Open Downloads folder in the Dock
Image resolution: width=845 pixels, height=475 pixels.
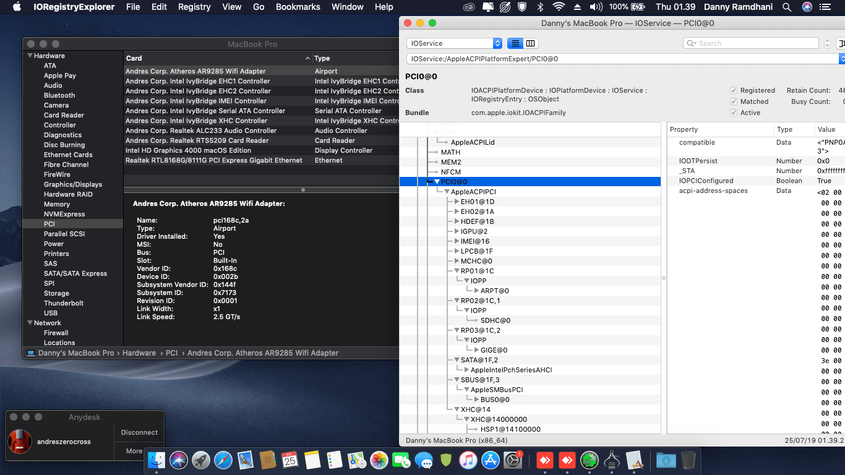666,460
